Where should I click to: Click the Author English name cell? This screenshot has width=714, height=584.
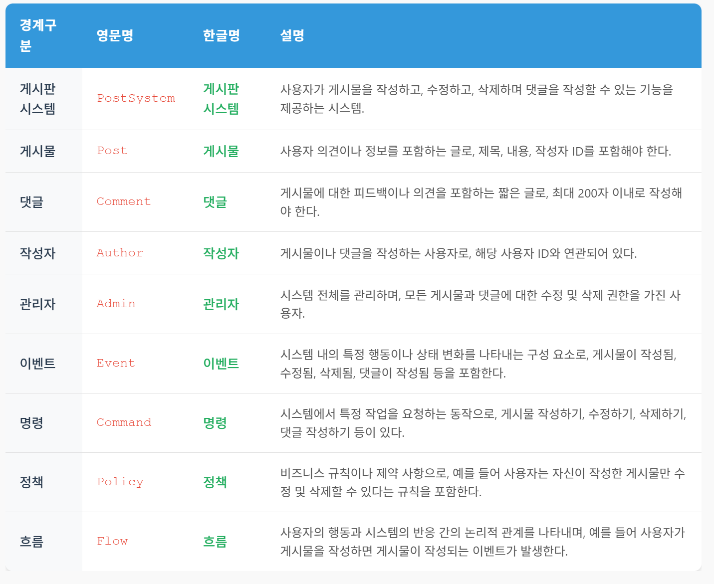tap(120, 253)
